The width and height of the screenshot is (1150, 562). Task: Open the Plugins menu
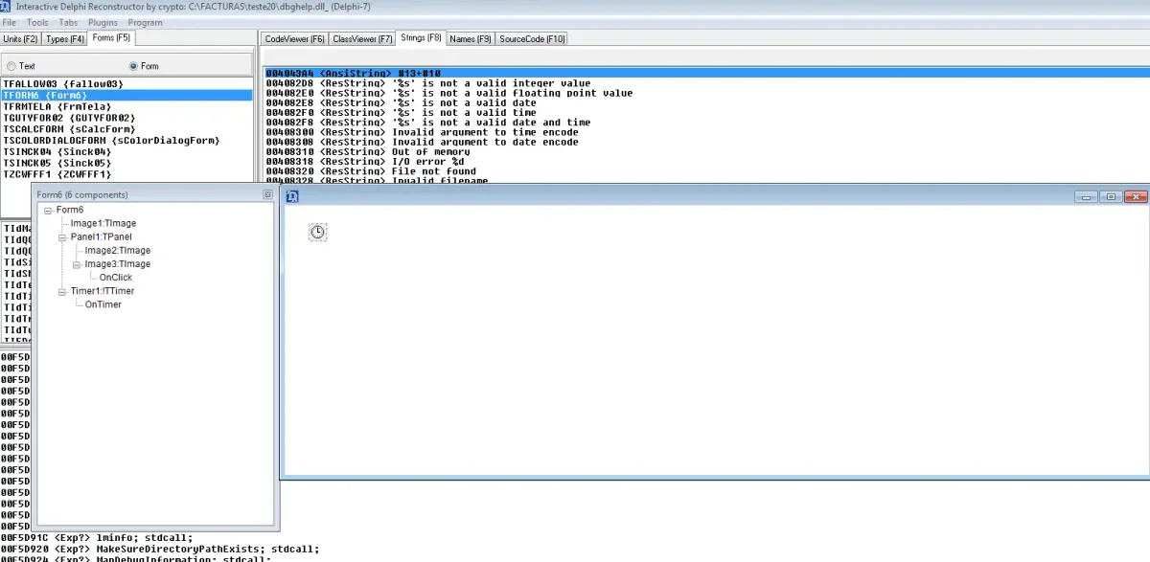coord(103,22)
